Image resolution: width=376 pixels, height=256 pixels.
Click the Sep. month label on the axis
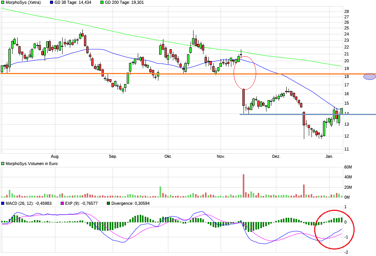click(113, 156)
